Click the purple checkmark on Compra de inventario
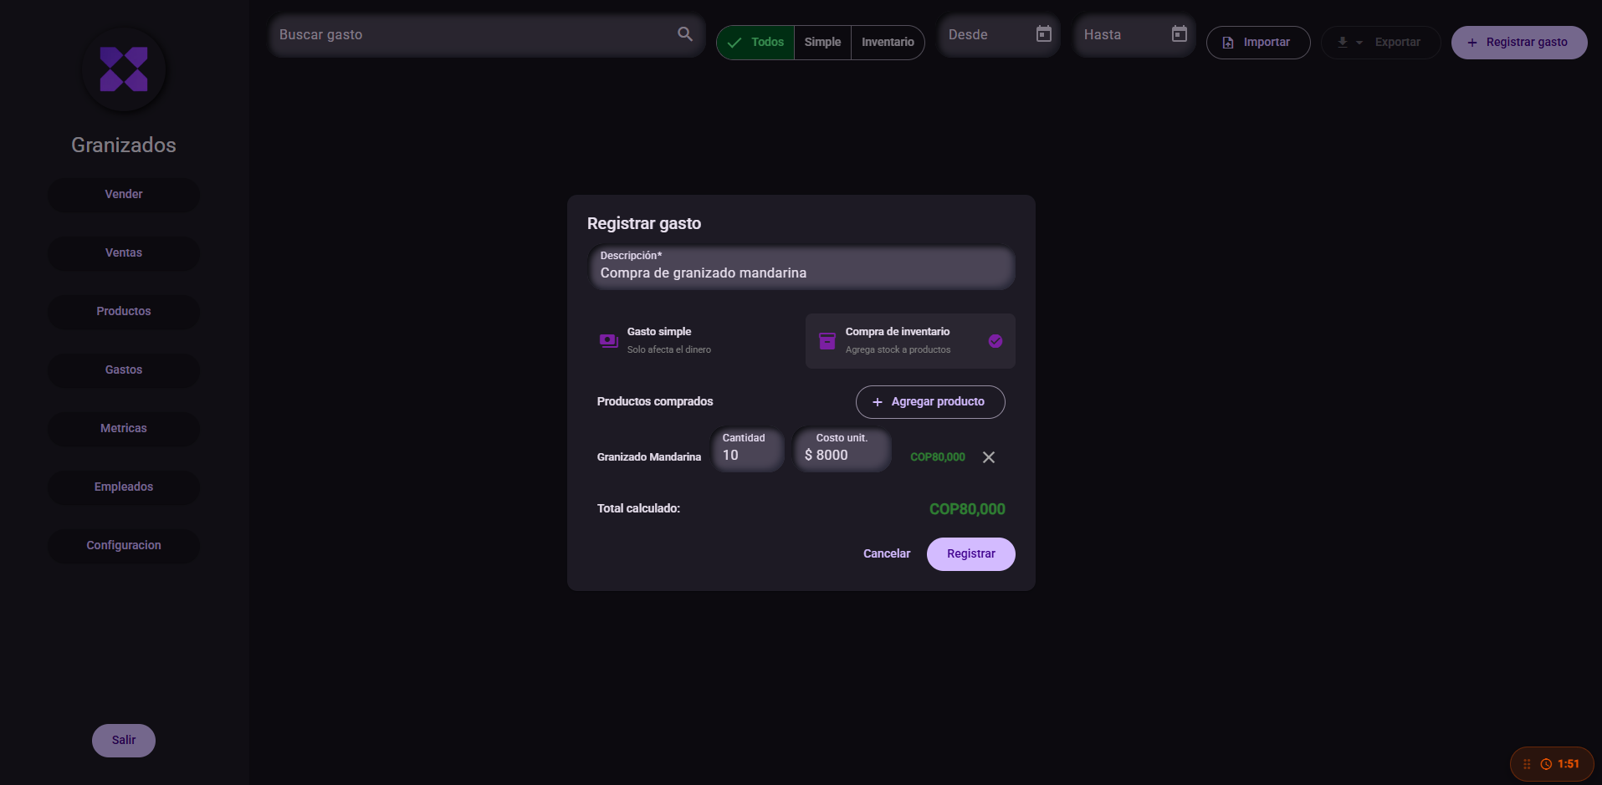The image size is (1602, 785). [x=995, y=341]
